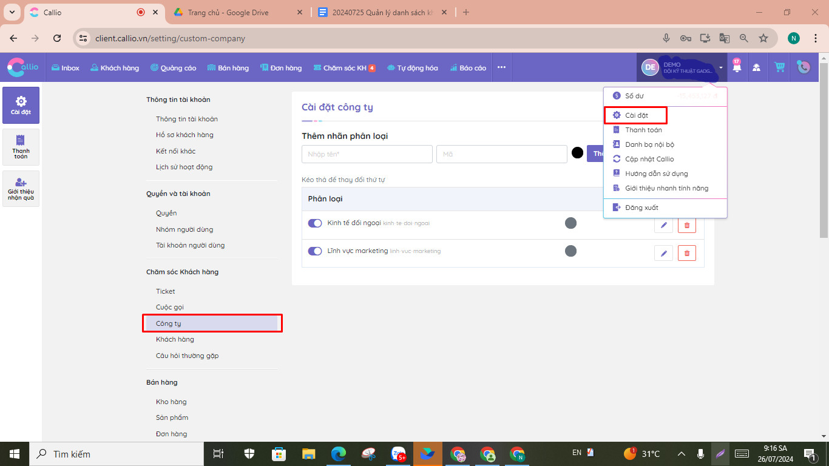This screenshot has width=829, height=466.
Task: Edit Lĩnh vực marketing with pencil icon
Action: click(663, 253)
